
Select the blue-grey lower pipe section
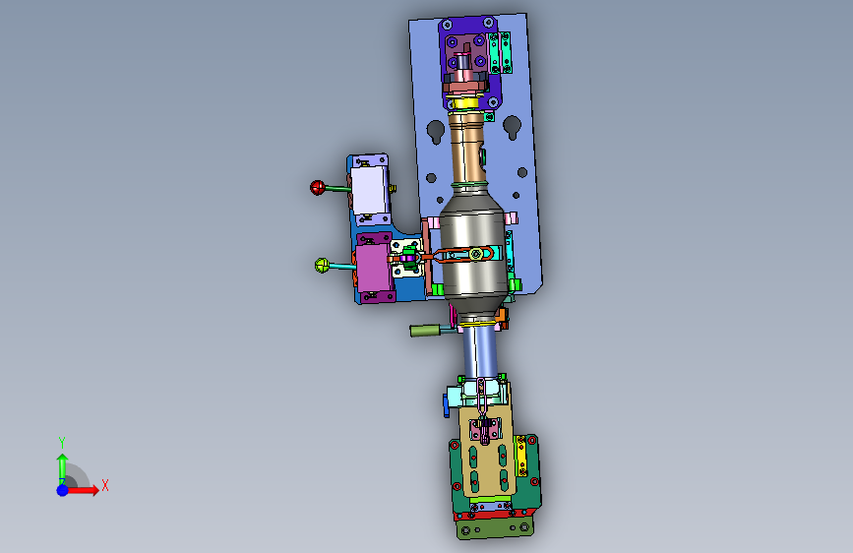click(x=480, y=351)
